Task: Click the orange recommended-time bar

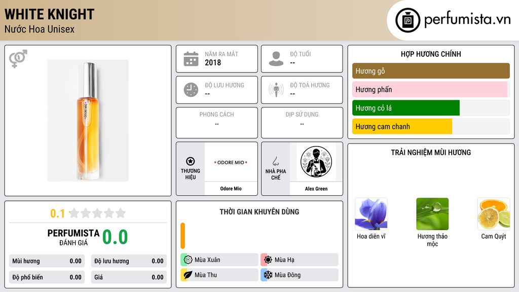Action: 182,236
